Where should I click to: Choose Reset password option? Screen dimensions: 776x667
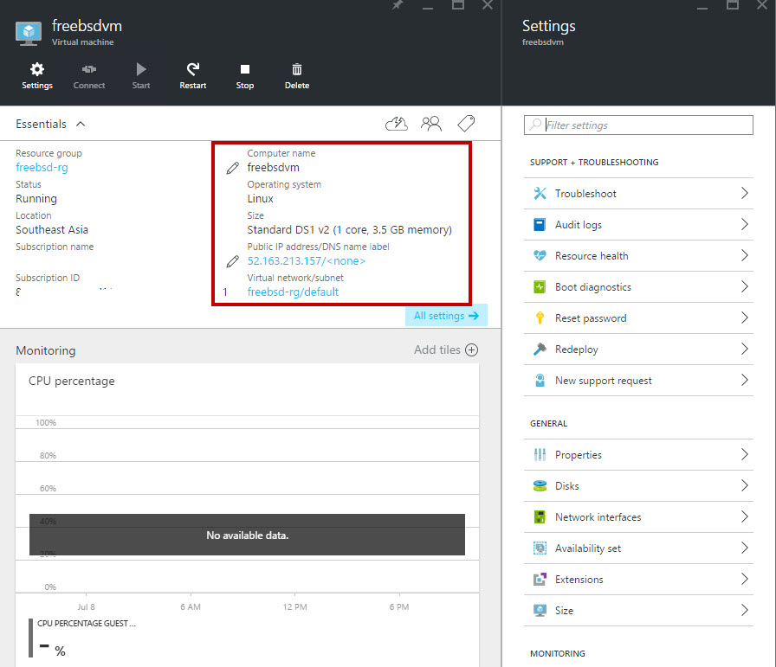click(x=638, y=317)
